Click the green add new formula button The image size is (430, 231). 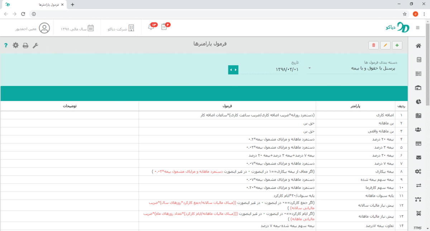[397, 45]
